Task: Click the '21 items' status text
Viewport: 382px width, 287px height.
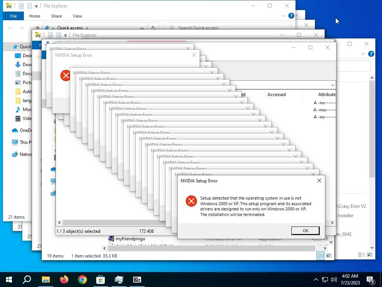Action: tap(16, 217)
